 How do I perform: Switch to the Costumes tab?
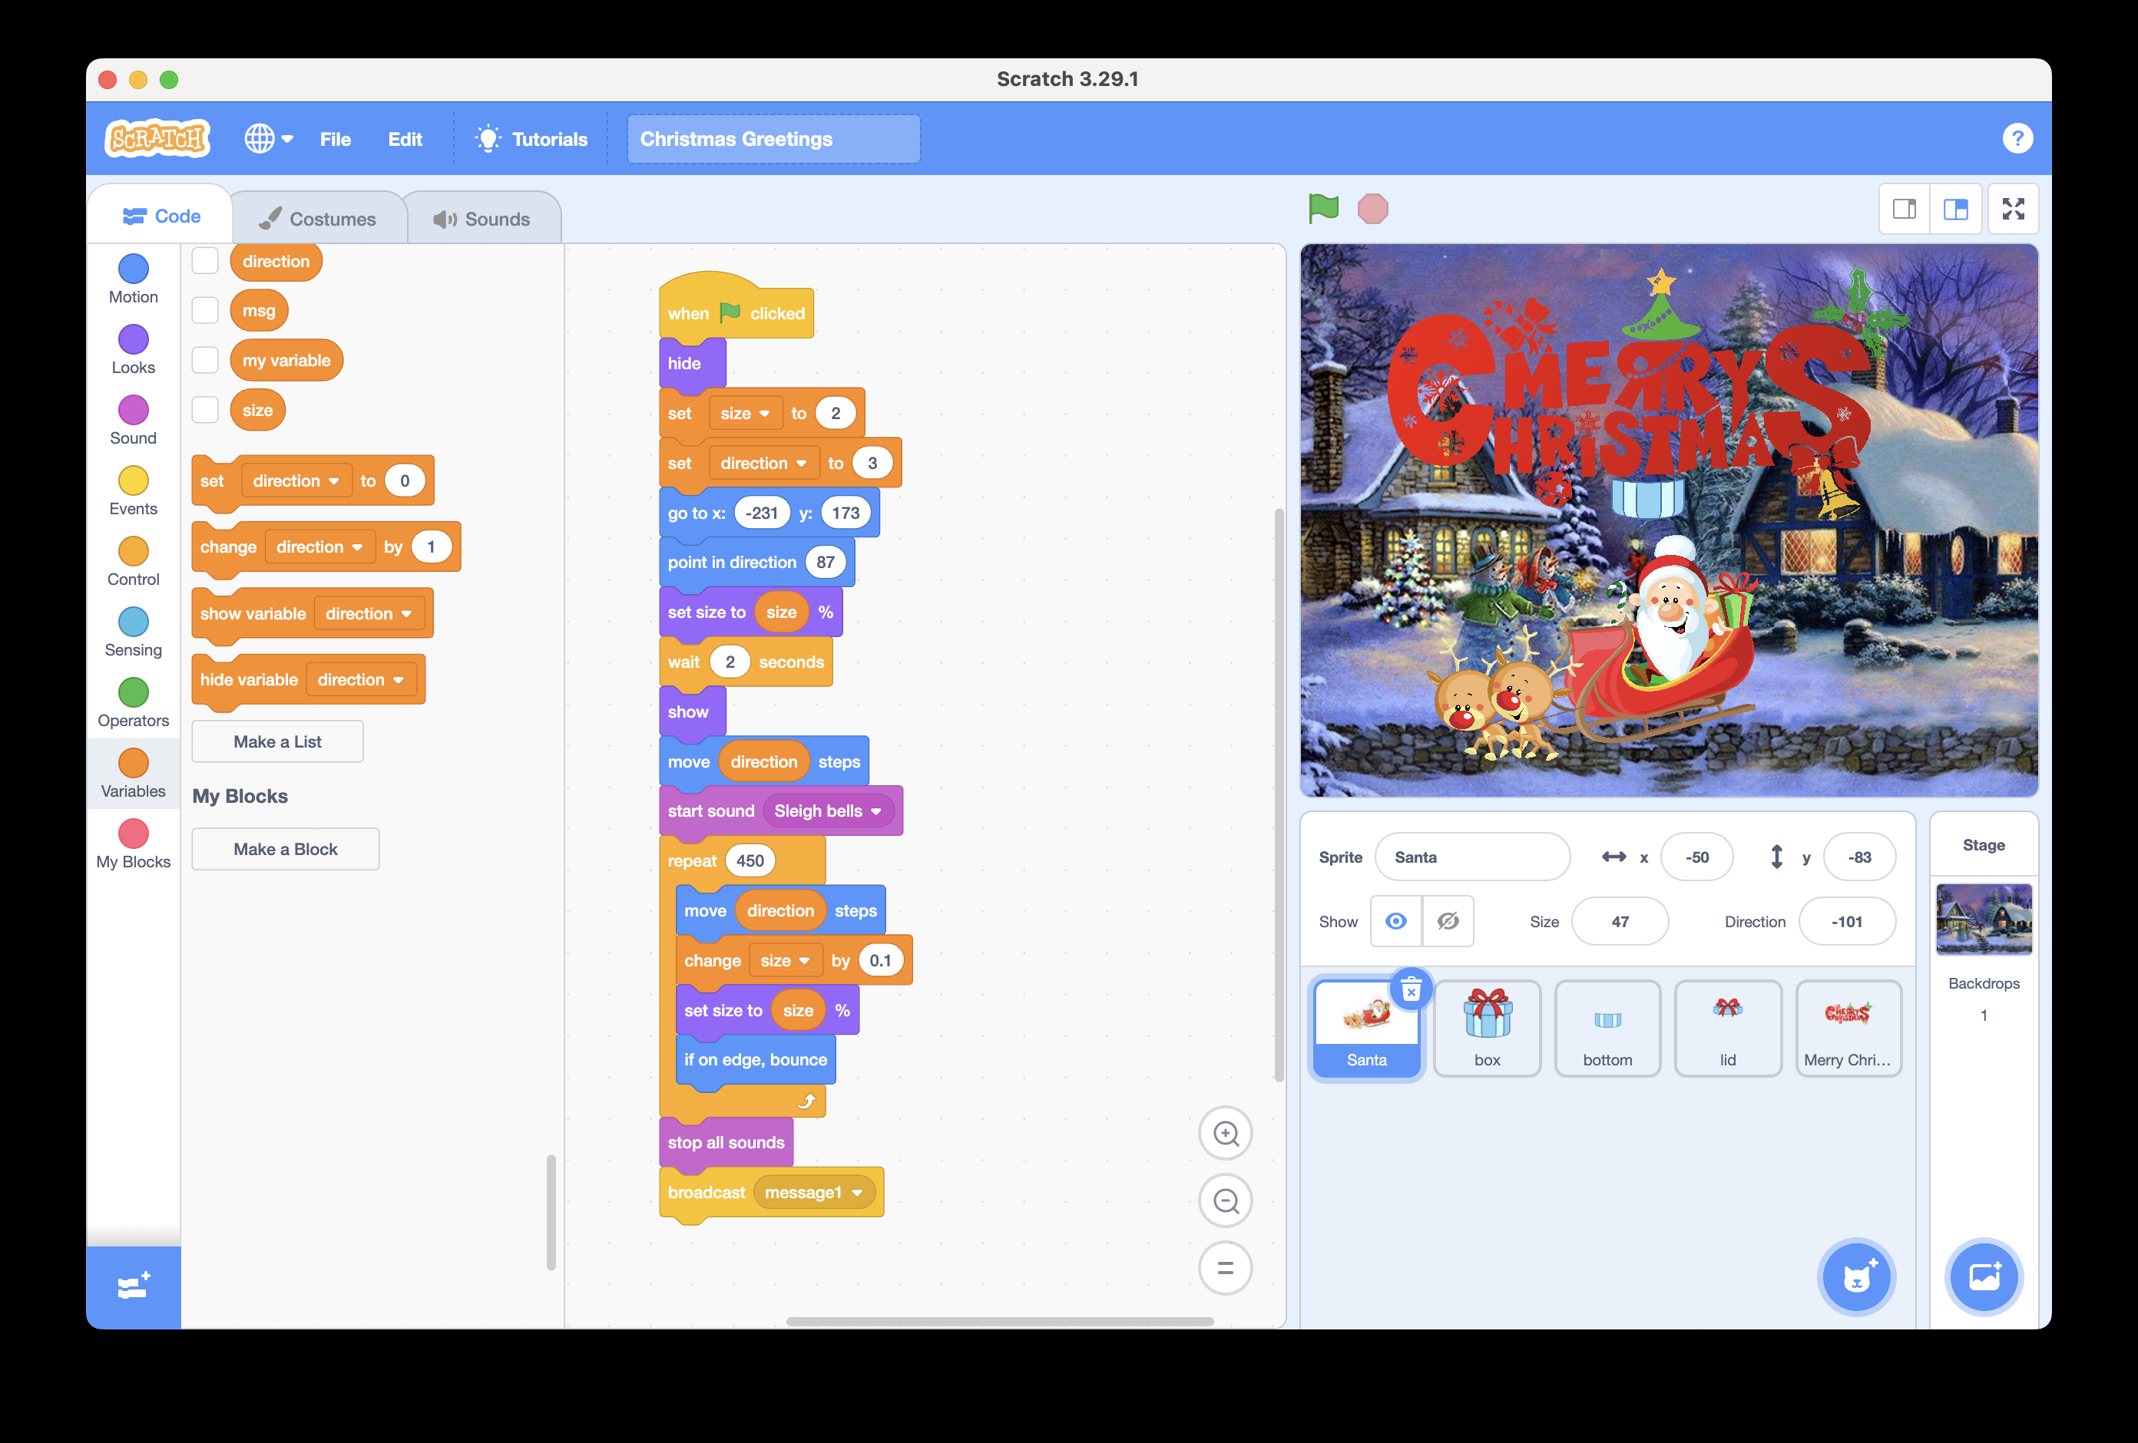[x=318, y=219]
